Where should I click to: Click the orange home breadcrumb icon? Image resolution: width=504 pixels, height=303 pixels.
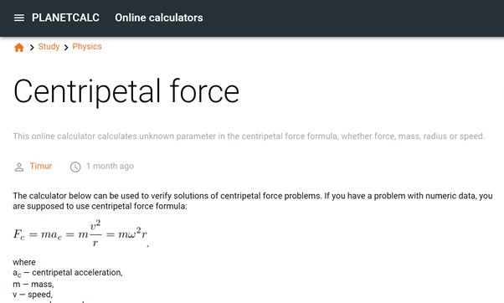(19, 48)
